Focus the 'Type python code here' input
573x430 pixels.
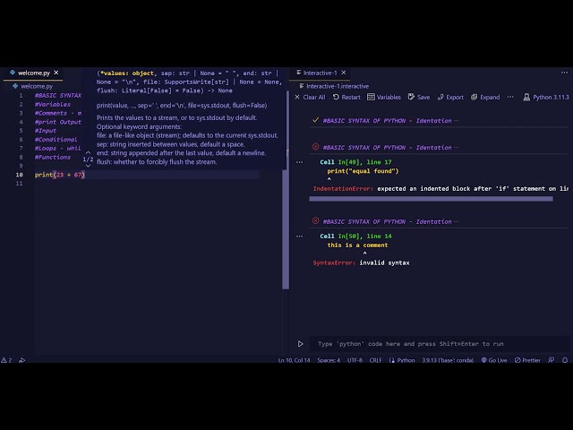pos(439,344)
